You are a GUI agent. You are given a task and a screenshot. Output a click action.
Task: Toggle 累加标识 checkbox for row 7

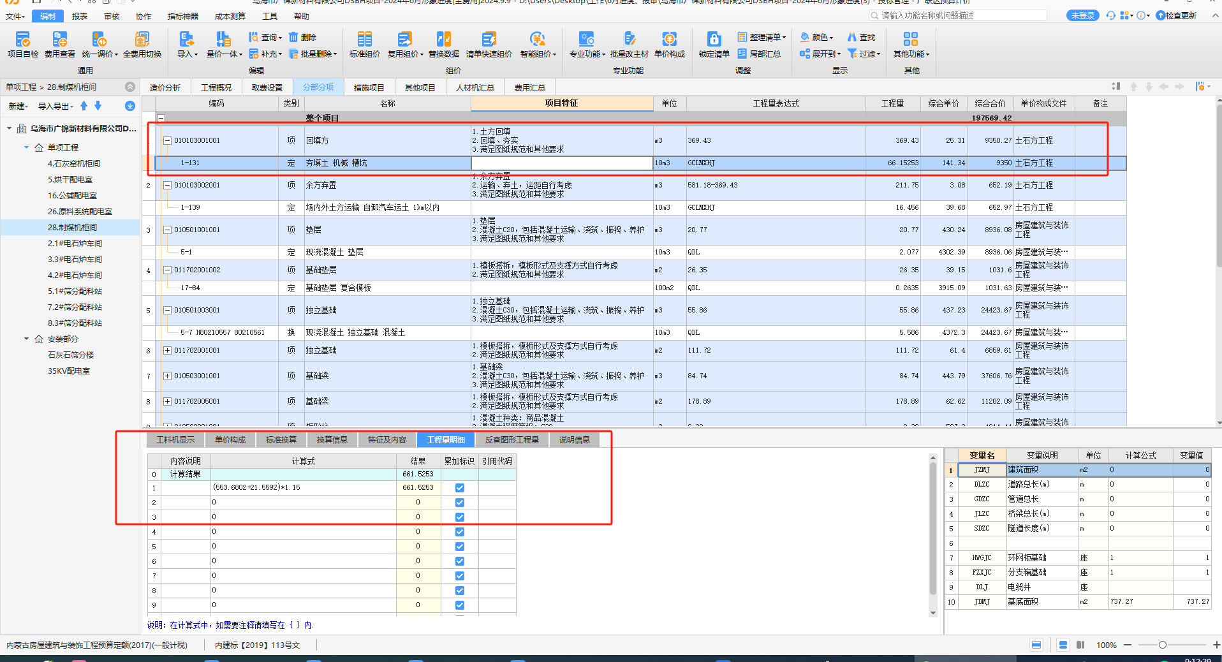pos(459,576)
